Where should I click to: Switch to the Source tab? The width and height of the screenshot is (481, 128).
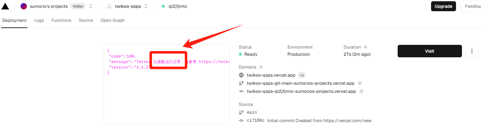tap(86, 20)
